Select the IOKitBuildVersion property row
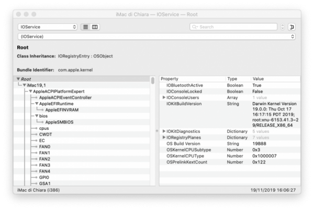314x210 pixels. point(230,115)
